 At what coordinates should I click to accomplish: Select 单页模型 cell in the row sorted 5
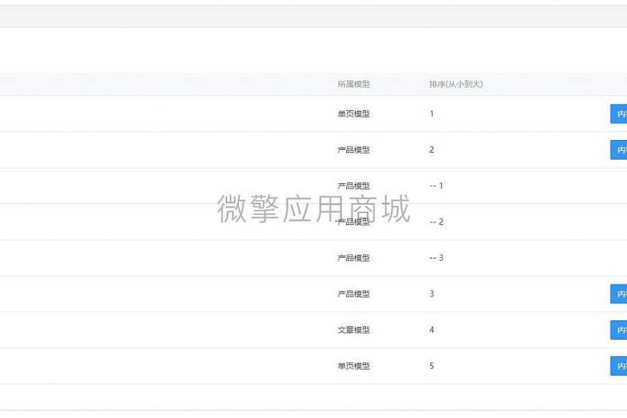(x=353, y=366)
